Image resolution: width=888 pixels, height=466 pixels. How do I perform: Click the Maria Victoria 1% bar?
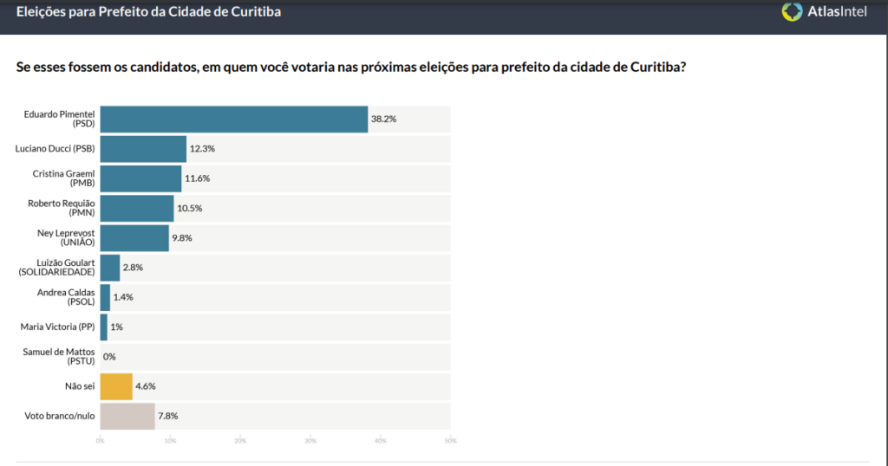104,327
